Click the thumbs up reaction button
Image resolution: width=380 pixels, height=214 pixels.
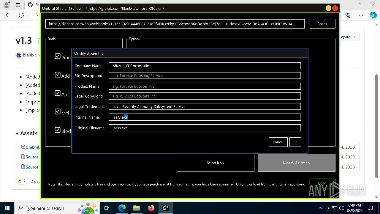tap(22, 181)
